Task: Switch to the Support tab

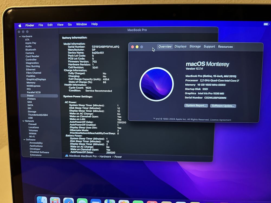Action: (x=209, y=47)
